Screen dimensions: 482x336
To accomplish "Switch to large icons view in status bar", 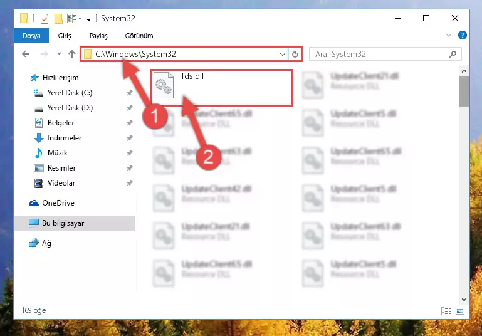I will tap(460, 311).
